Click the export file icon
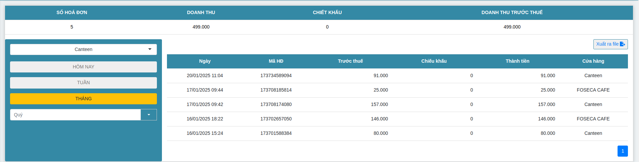639x162 pixels. point(623,44)
